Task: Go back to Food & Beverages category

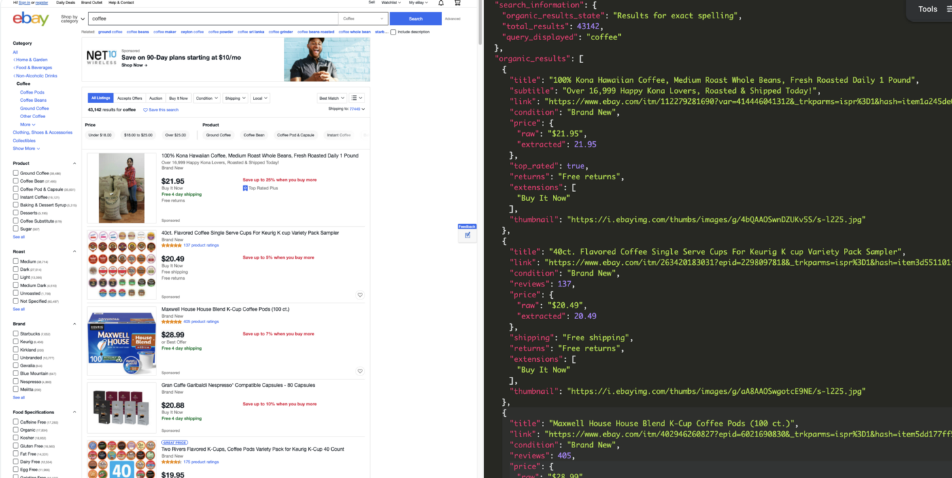Action: pyautogui.click(x=33, y=68)
